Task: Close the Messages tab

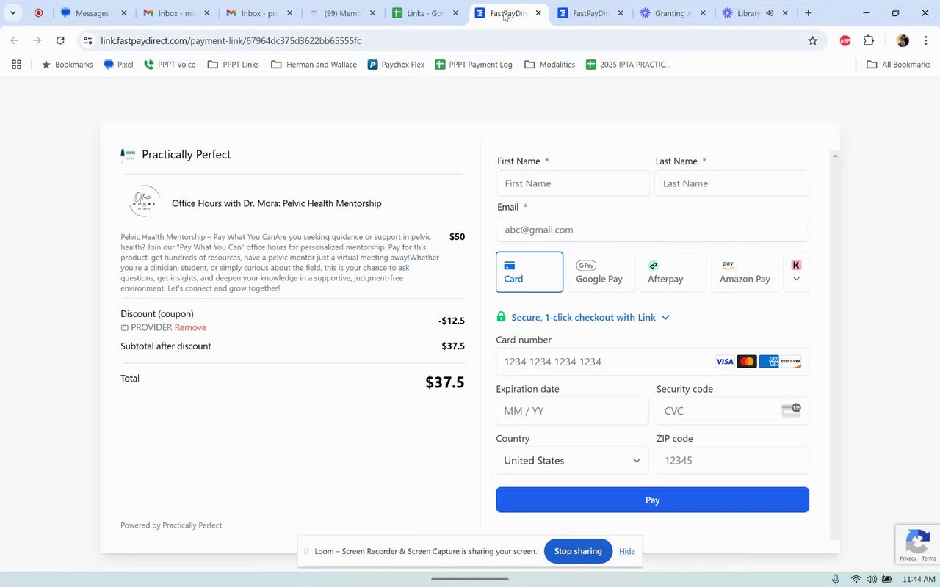Action: [x=123, y=13]
